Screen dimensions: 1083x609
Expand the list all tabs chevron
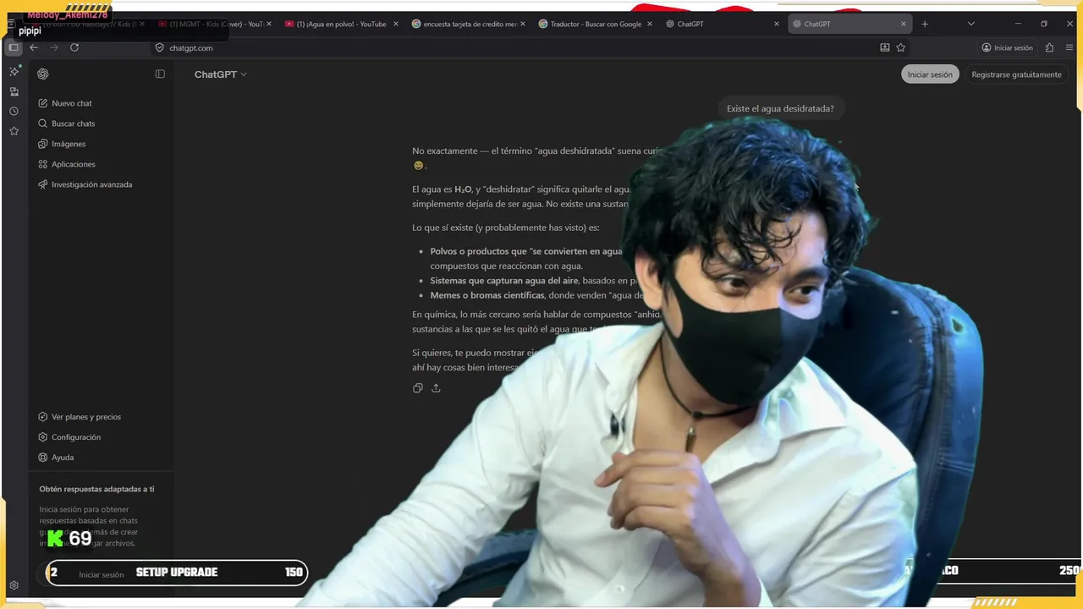[x=971, y=24]
